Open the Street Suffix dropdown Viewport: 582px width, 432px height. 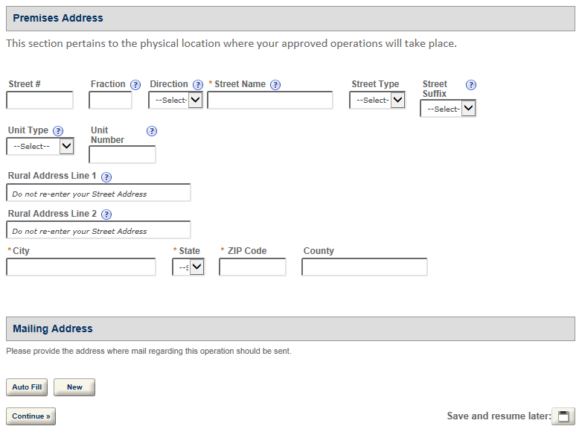coord(448,109)
